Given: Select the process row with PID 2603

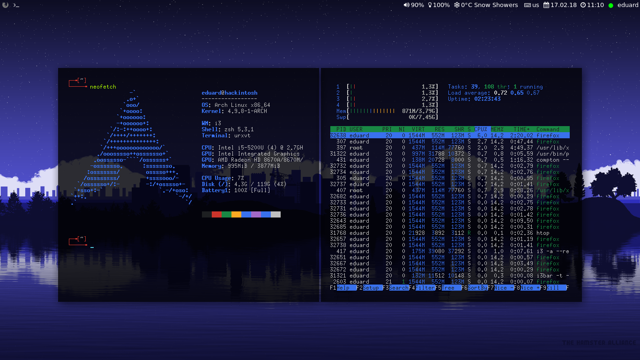Looking at the screenshot, I should (x=450, y=282).
